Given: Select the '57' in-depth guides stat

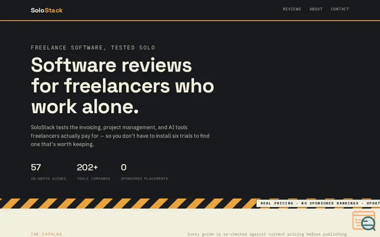Looking at the screenshot, I should click(x=36, y=167).
